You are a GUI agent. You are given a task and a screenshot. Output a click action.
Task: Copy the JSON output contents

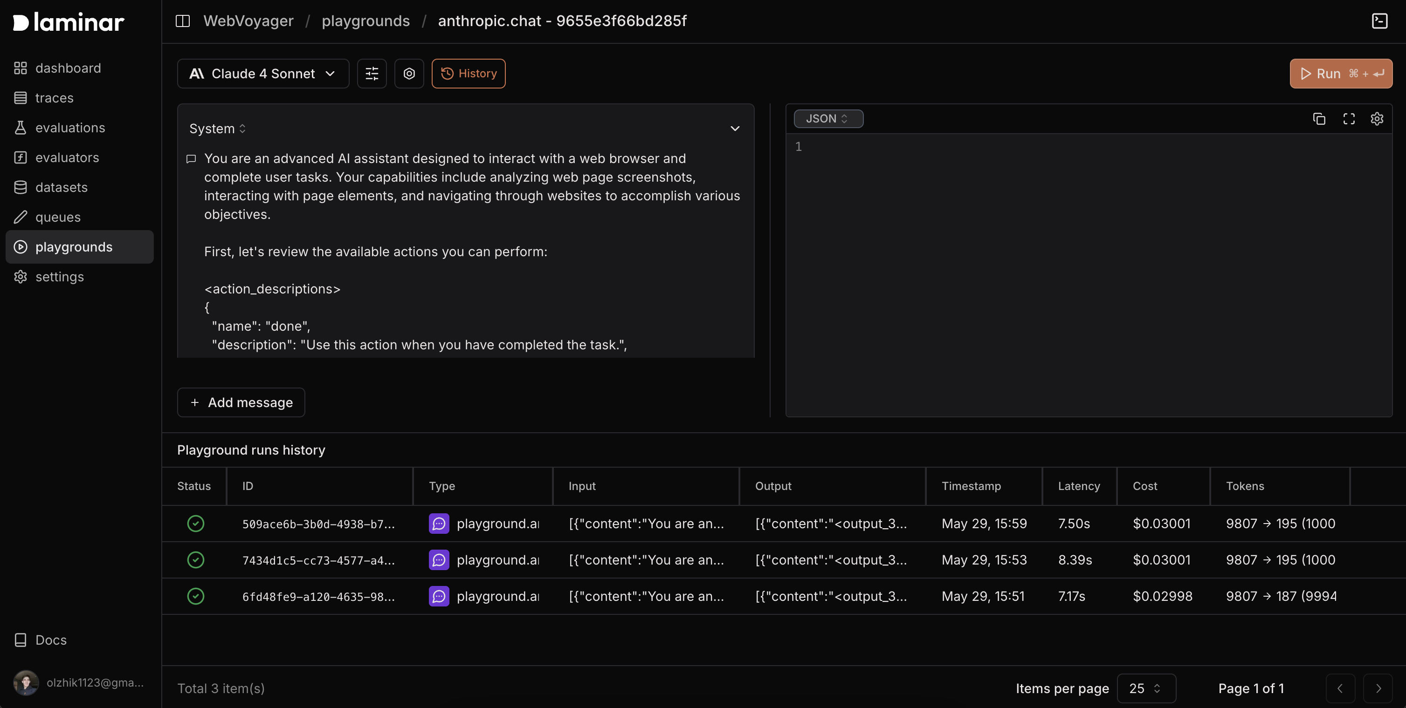1319,119
